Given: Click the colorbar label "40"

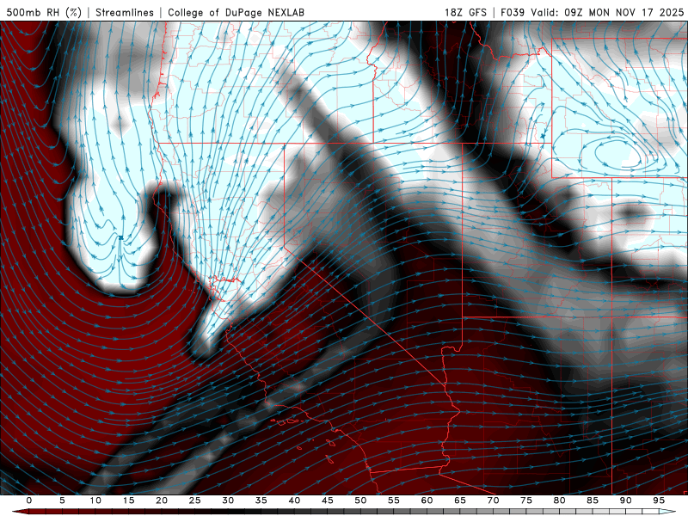Looking at the screenshot, I should coord(294,501).
